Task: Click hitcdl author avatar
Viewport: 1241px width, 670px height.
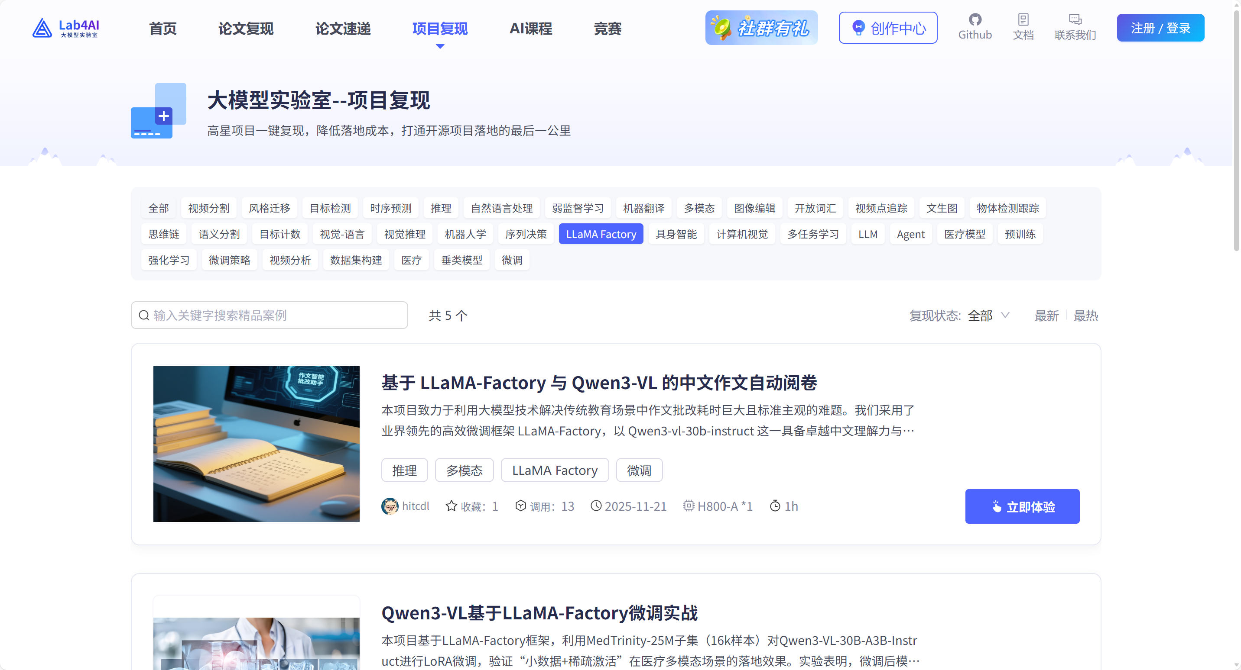Action: point(390,506)
